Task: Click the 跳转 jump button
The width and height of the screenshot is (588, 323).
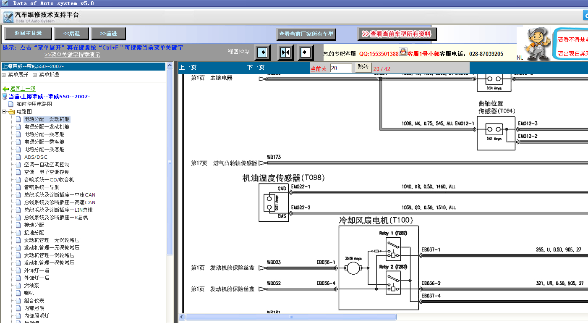Action: tap(363, 67)
